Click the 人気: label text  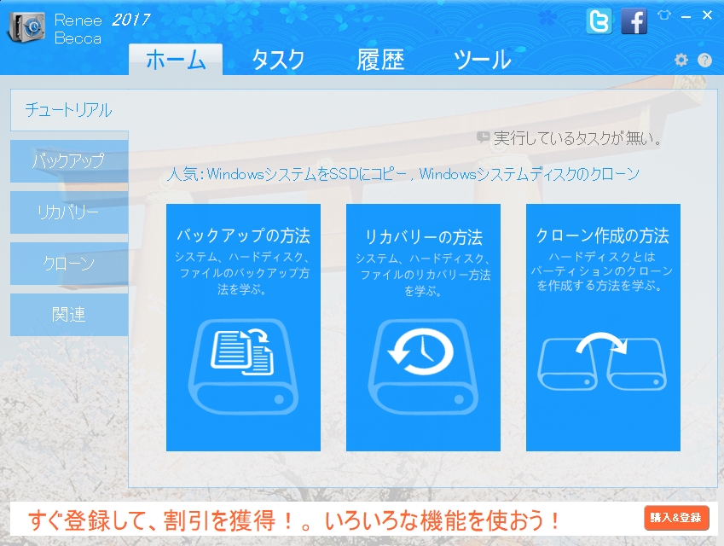point(185,174)
